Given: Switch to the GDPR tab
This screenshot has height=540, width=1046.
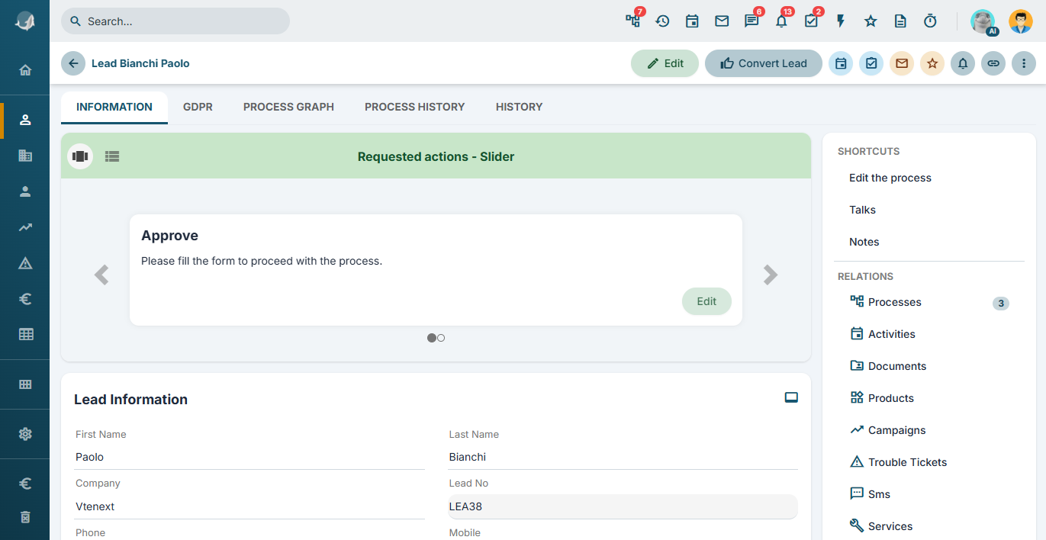Looking at the screenshot, I should [198, 107].
